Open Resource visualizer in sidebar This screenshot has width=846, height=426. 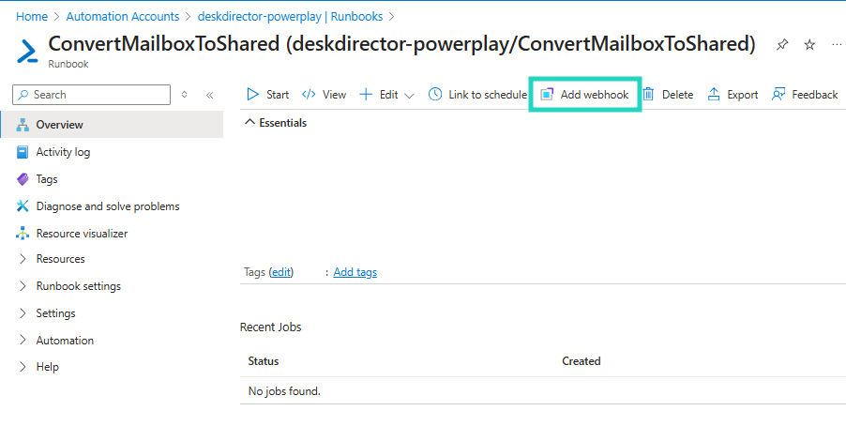coord(82,234)
